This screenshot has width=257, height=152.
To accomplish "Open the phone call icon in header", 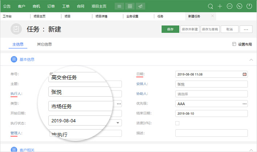I will pos(239,6).
